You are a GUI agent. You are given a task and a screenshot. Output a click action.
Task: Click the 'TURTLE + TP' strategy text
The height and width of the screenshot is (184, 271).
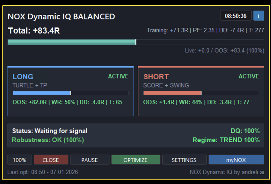(x=30, y=85)
